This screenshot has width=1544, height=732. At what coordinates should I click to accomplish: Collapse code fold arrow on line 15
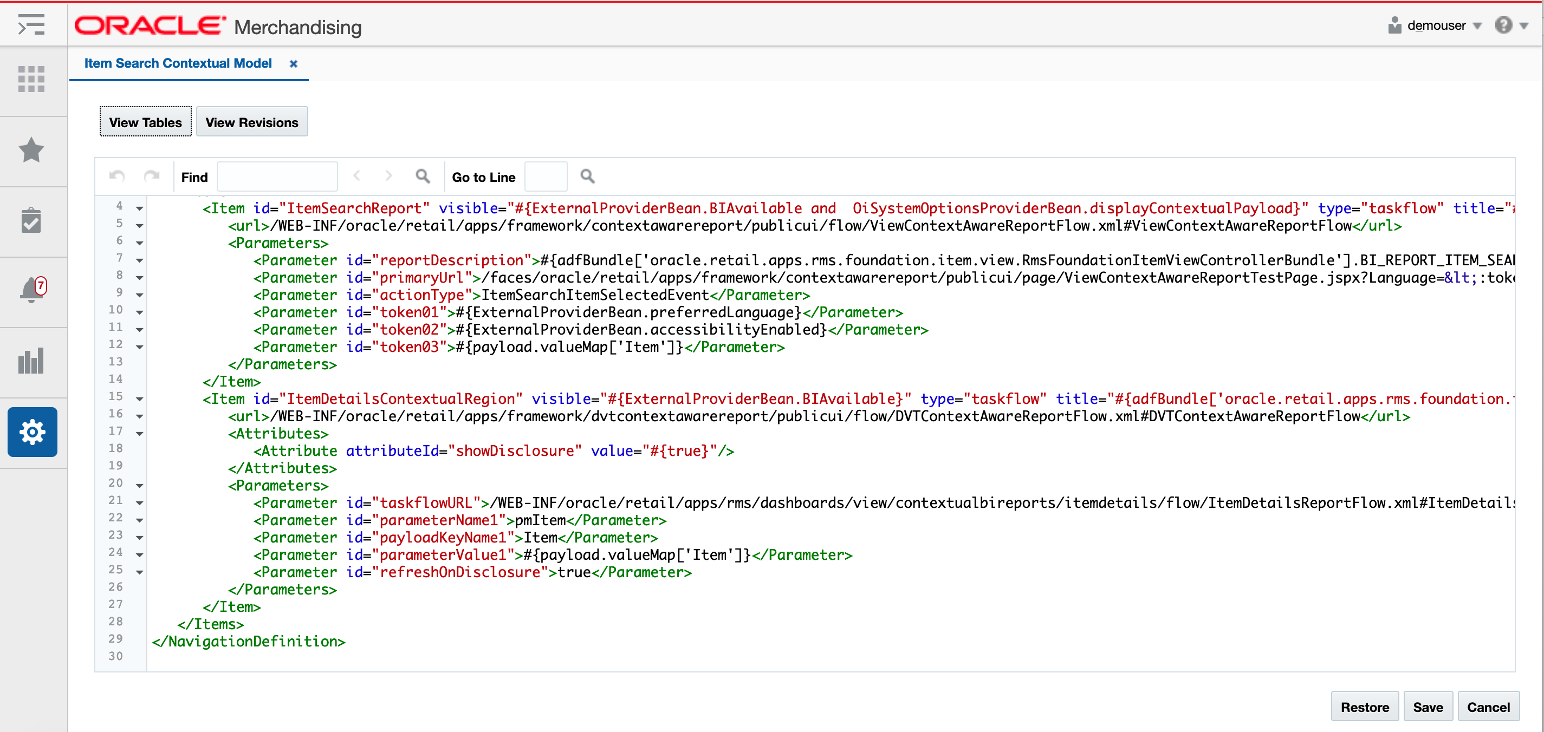point(139,399)
